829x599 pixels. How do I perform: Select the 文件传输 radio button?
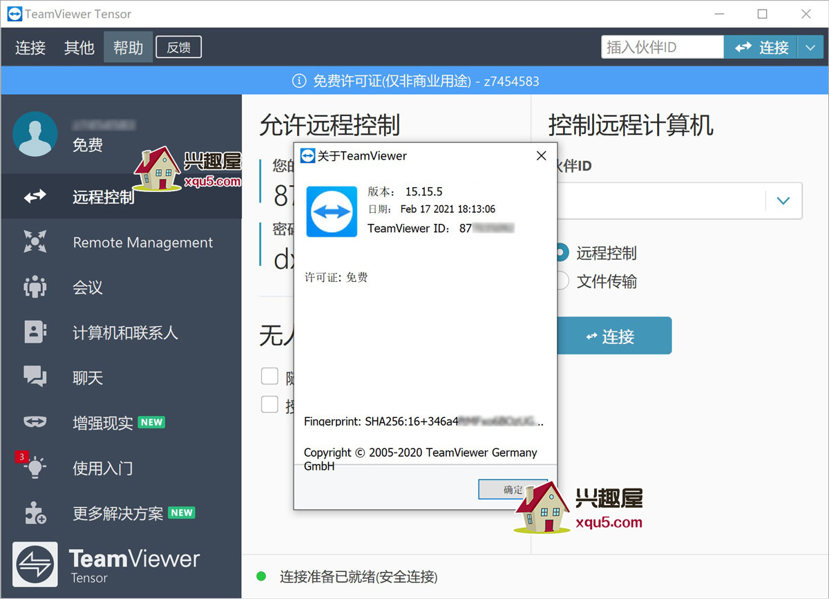point(562,281)
